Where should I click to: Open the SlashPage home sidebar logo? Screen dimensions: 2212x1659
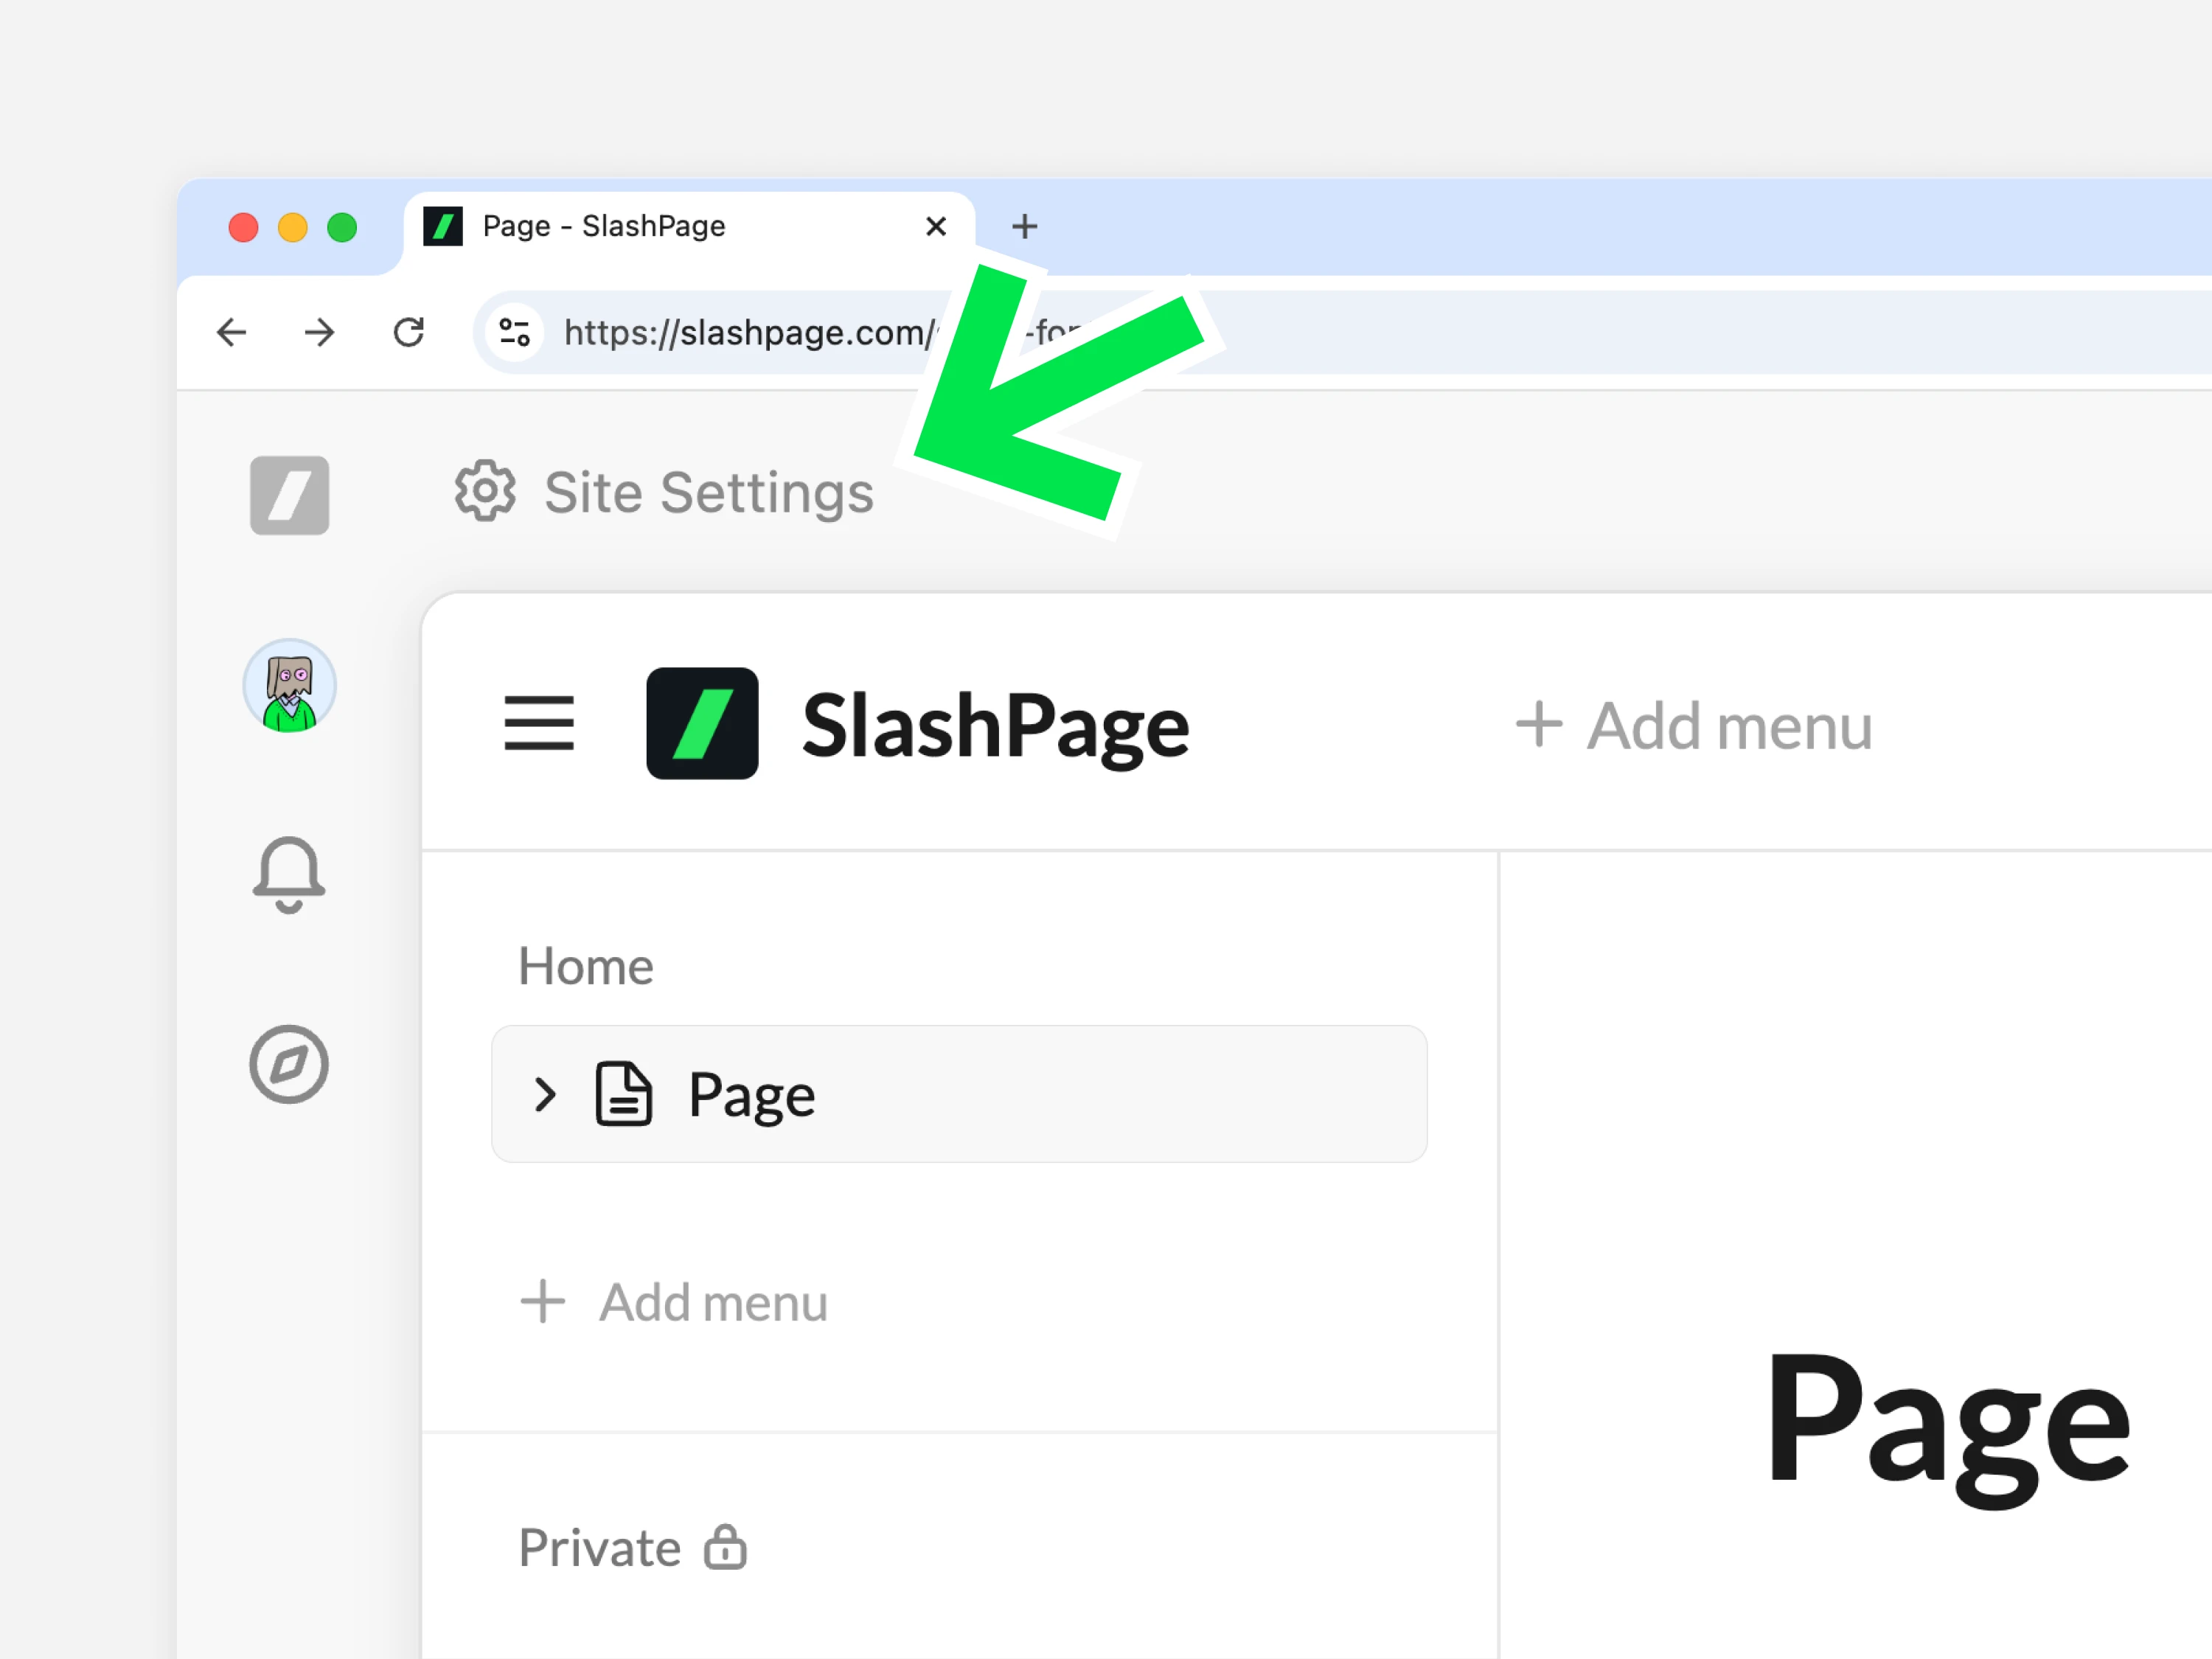pyautogui.click(x=290, y=495)
